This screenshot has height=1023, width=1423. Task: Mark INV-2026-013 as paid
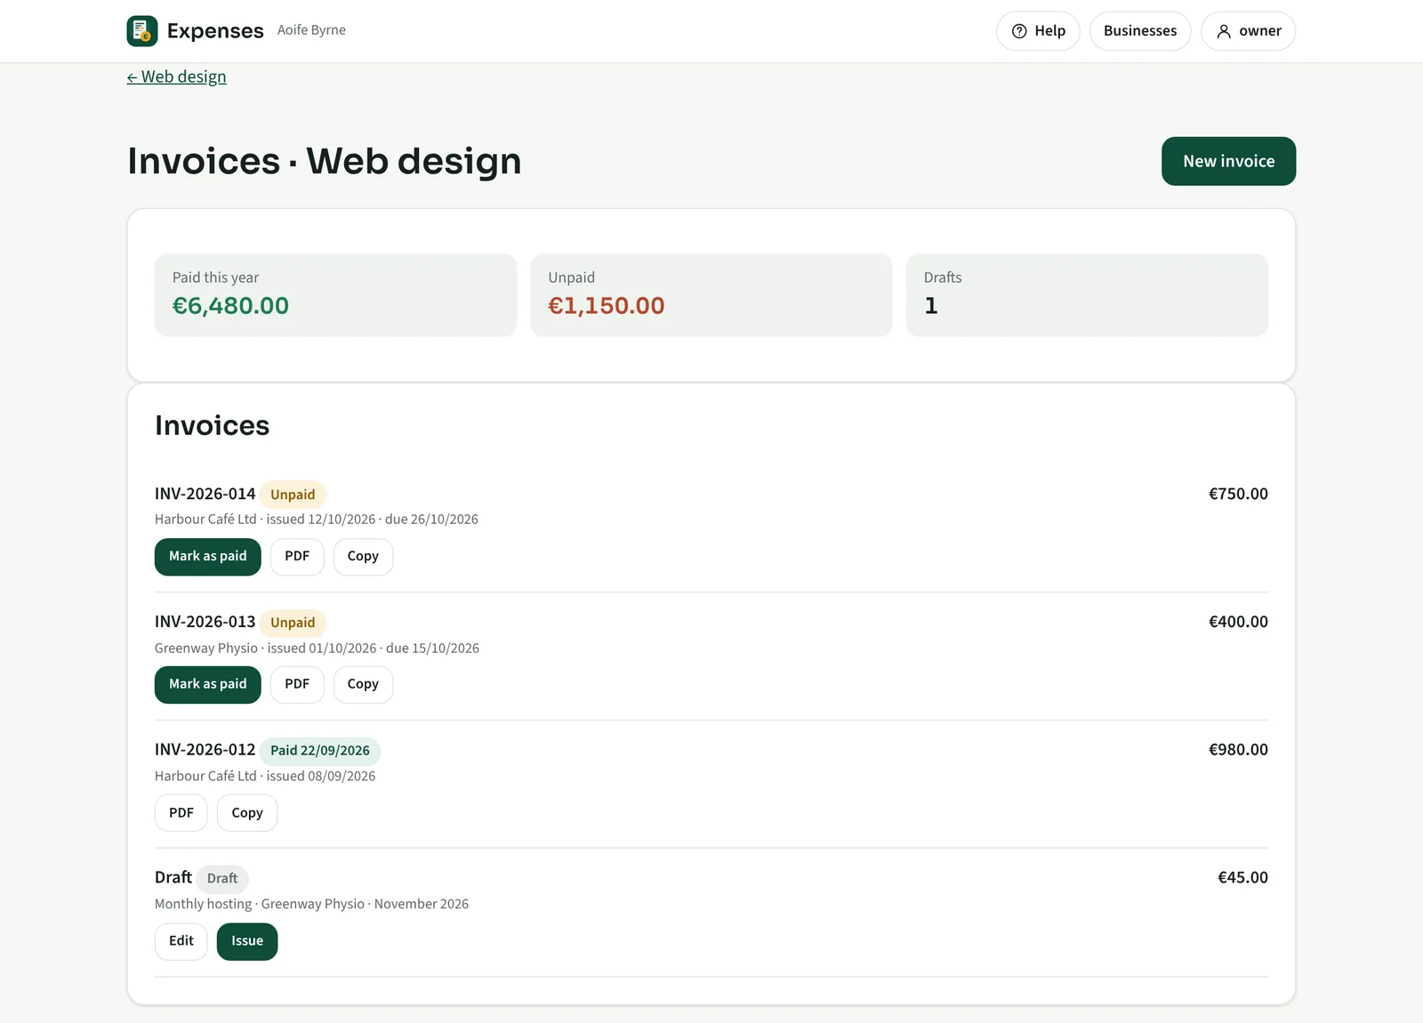pyautogui.click(x=207, y=684)
